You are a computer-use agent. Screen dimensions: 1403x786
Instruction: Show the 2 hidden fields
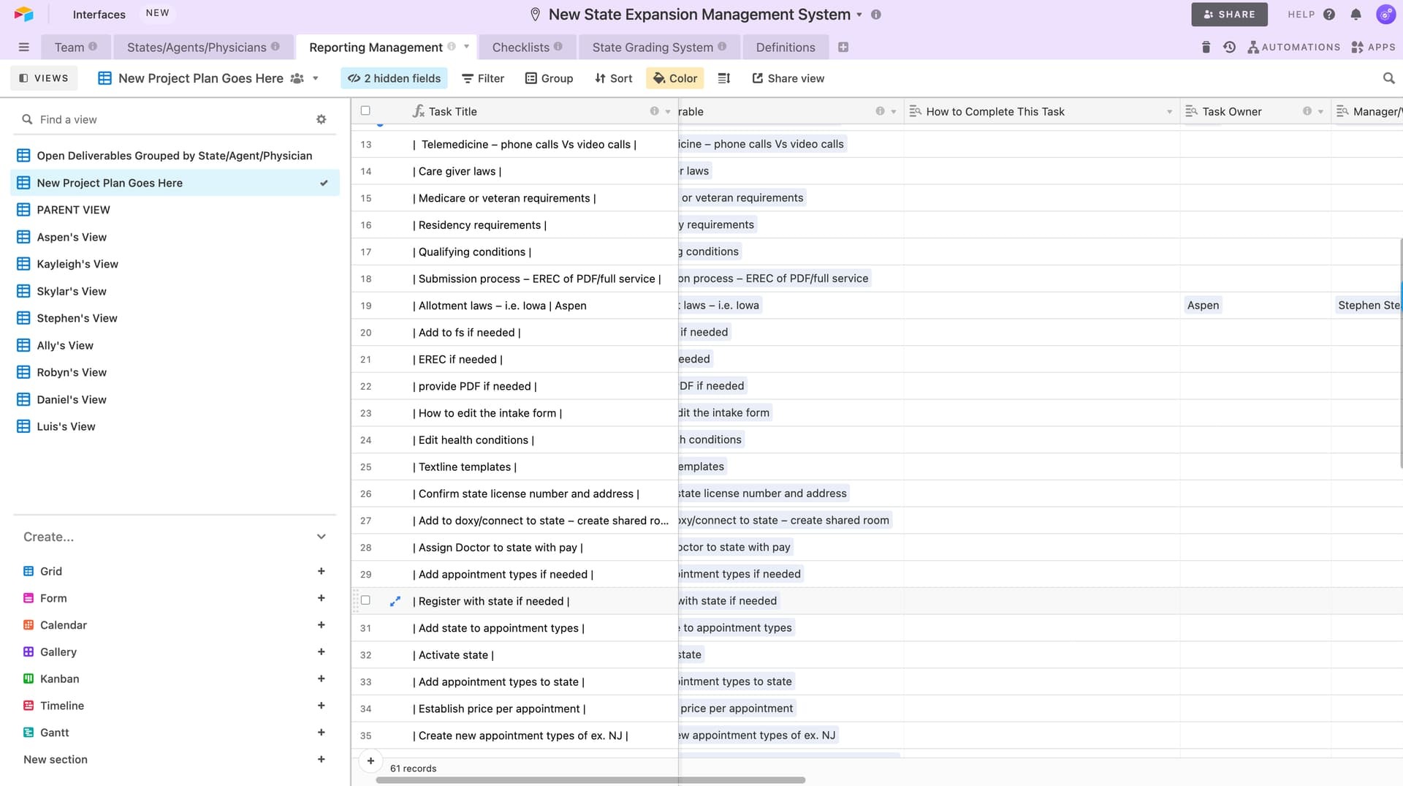[394, 78]
